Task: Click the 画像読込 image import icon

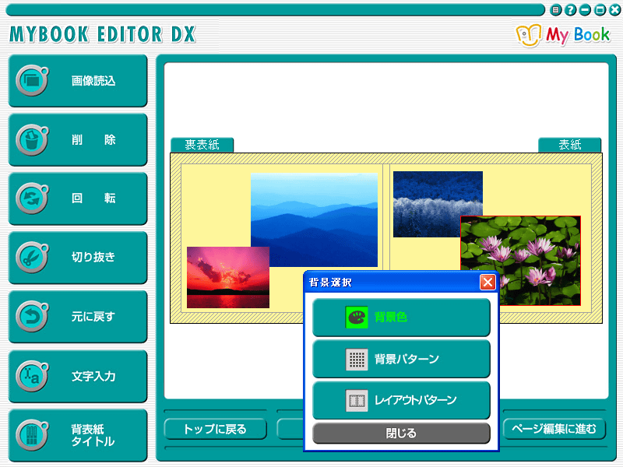Action: click(x=32, y=81)
